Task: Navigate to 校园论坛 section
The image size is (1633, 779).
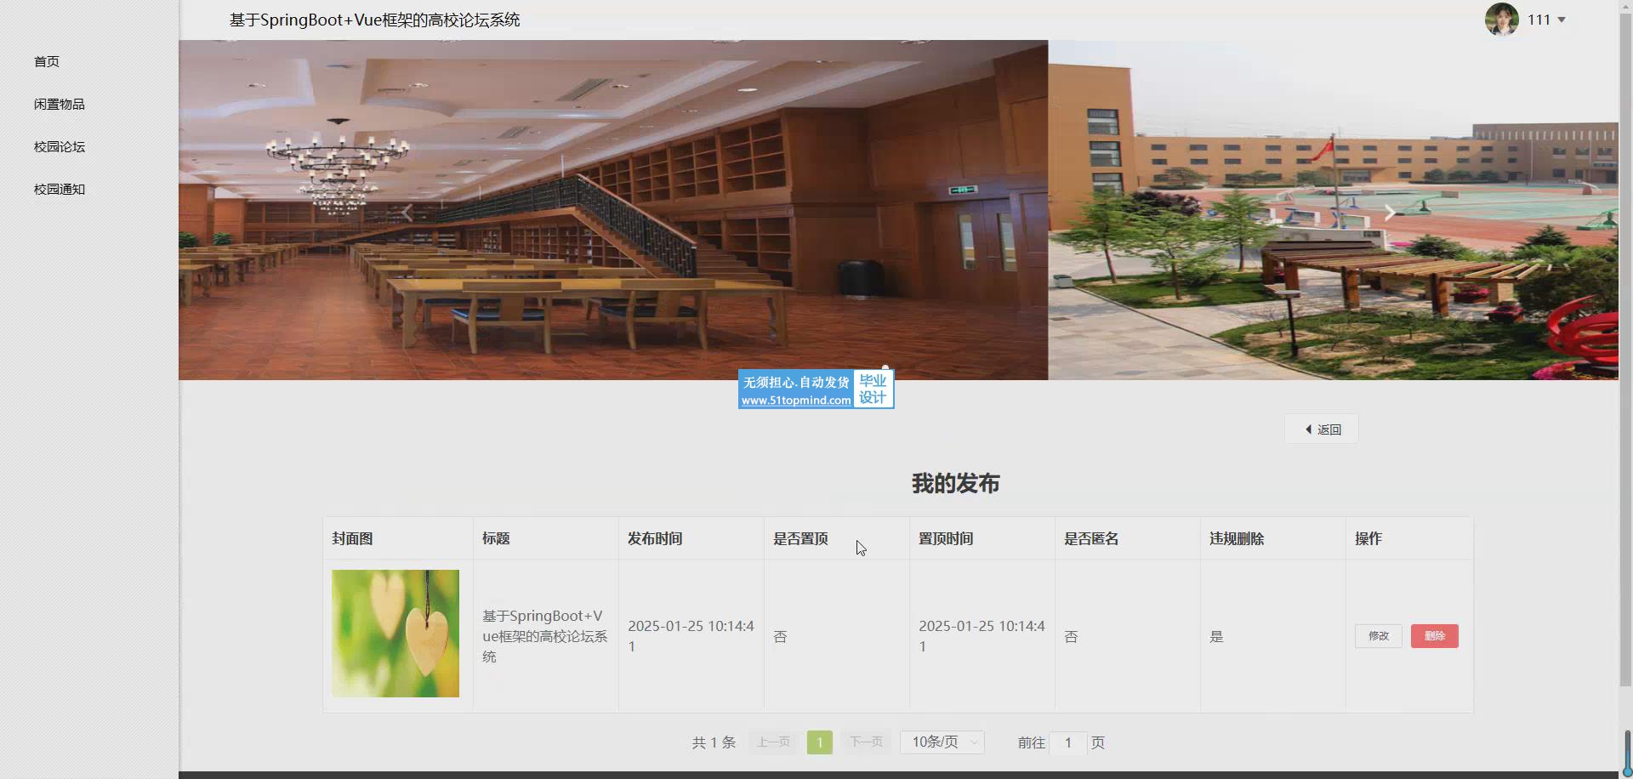Action: 60,146
